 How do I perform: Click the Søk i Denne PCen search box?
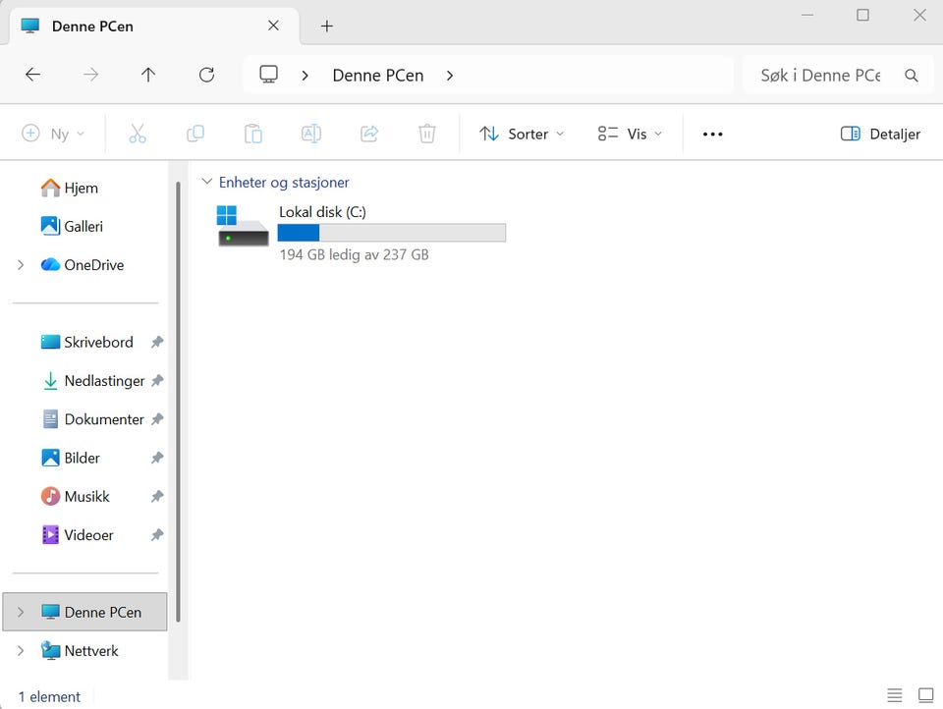825,75
